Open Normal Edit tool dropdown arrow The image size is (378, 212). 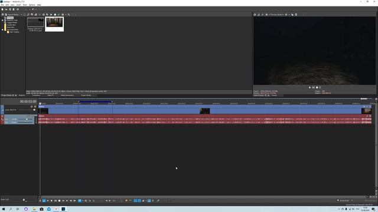pyautogui.click(x=83, y=200)
